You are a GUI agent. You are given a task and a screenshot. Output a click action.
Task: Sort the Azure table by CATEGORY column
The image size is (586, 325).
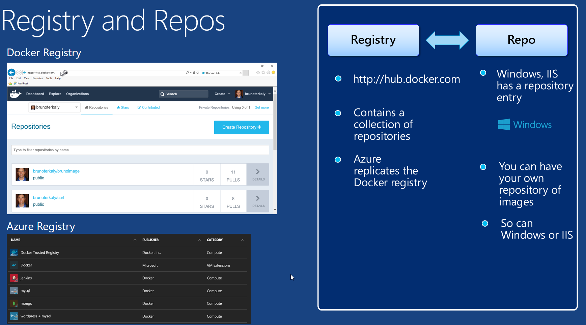(215, 240)
